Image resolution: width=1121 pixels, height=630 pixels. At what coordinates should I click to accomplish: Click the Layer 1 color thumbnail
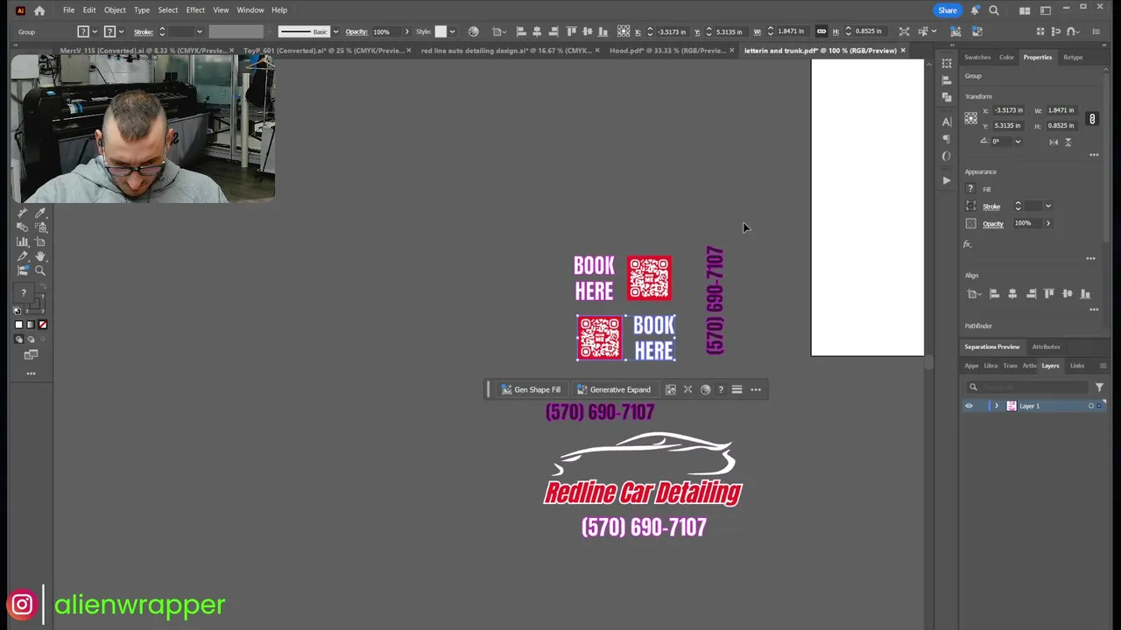pyautogui.click(x=1012, y=406)
